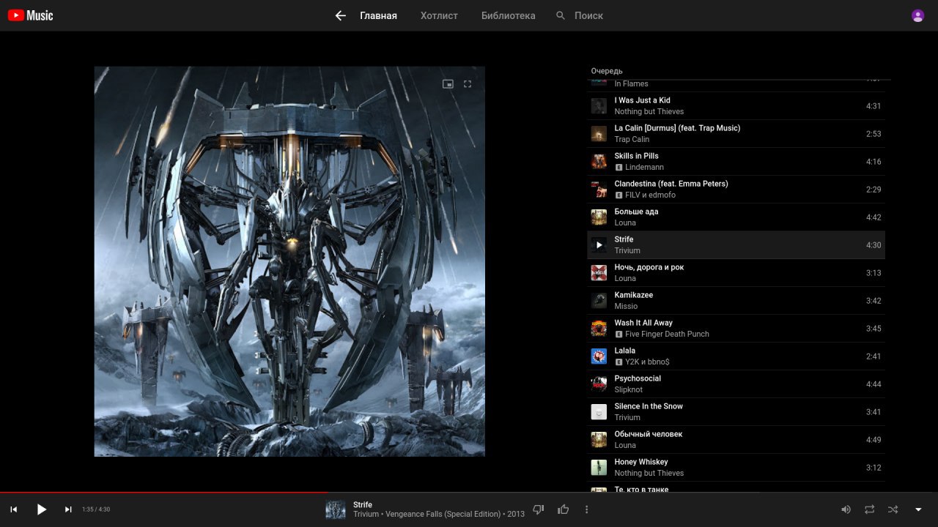Image resolution: width=938 pixels, height=527 pixels.
Task: Open Trivium artist link in player bar
Action: click(x=366, y=514)
